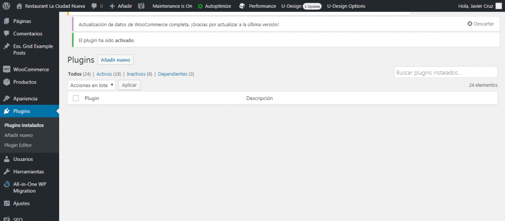Click the SEO icon in the sidebar
This screenshot has height=221, width=505.
coord(6,218)
